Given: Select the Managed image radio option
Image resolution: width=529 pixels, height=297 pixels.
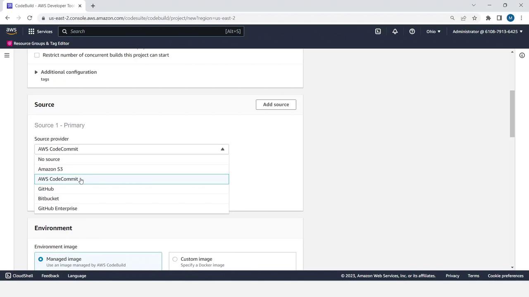Looking at the screenshot, I should coord(41,259).
